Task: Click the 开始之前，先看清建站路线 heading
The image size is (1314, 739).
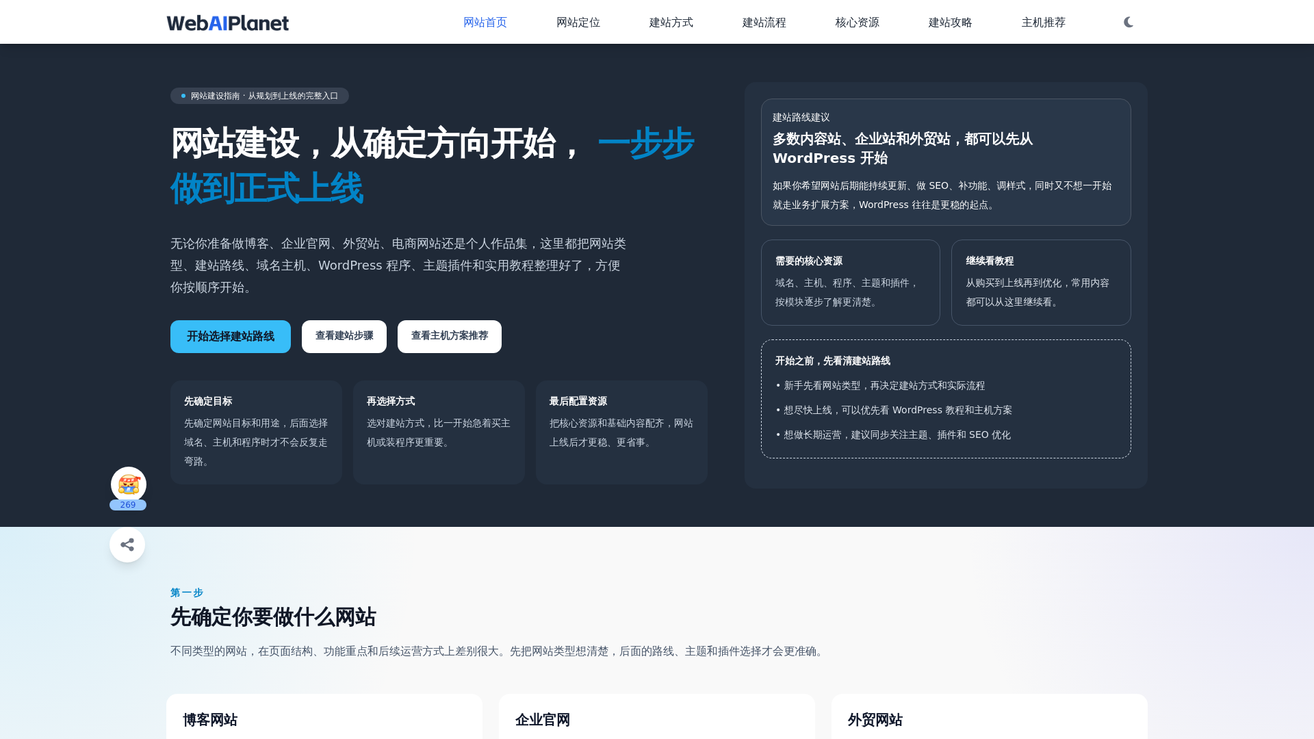Action: pos(833,361)
